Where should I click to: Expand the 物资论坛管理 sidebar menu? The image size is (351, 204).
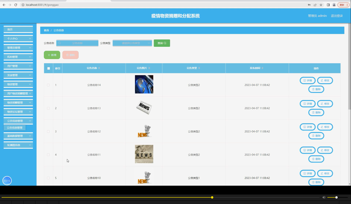(18, 112)
